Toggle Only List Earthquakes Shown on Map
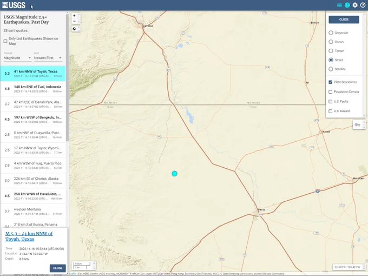Viewport: 368px width, 276px height. point(5,41)
